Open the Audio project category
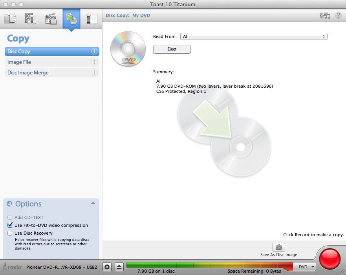The height and width of the screenshot is (275, 346). (x=31, y=18)
